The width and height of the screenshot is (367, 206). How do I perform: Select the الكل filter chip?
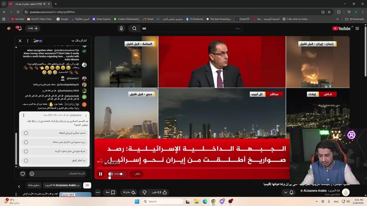[87, 185]
